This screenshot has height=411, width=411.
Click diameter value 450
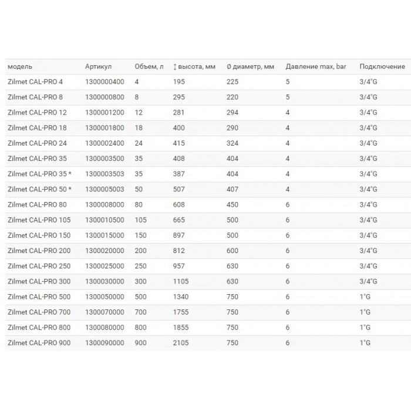coord(233,205)
